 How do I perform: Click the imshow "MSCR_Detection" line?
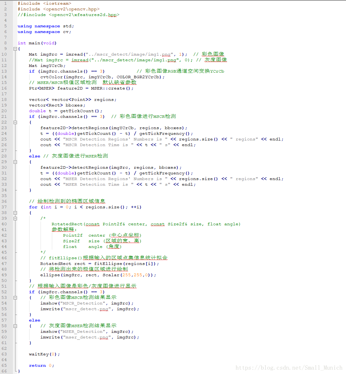[87, 303]
